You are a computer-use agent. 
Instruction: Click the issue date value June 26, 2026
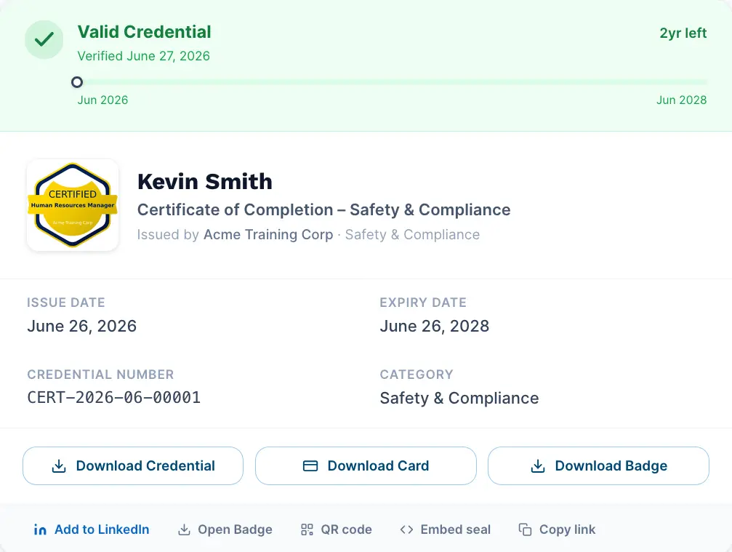pos(81,326)
